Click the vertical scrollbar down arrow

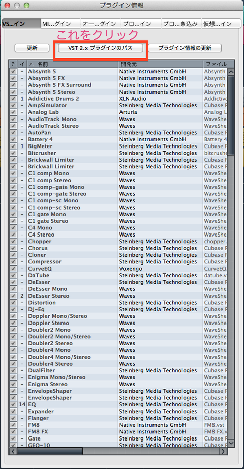coord(231,443)
